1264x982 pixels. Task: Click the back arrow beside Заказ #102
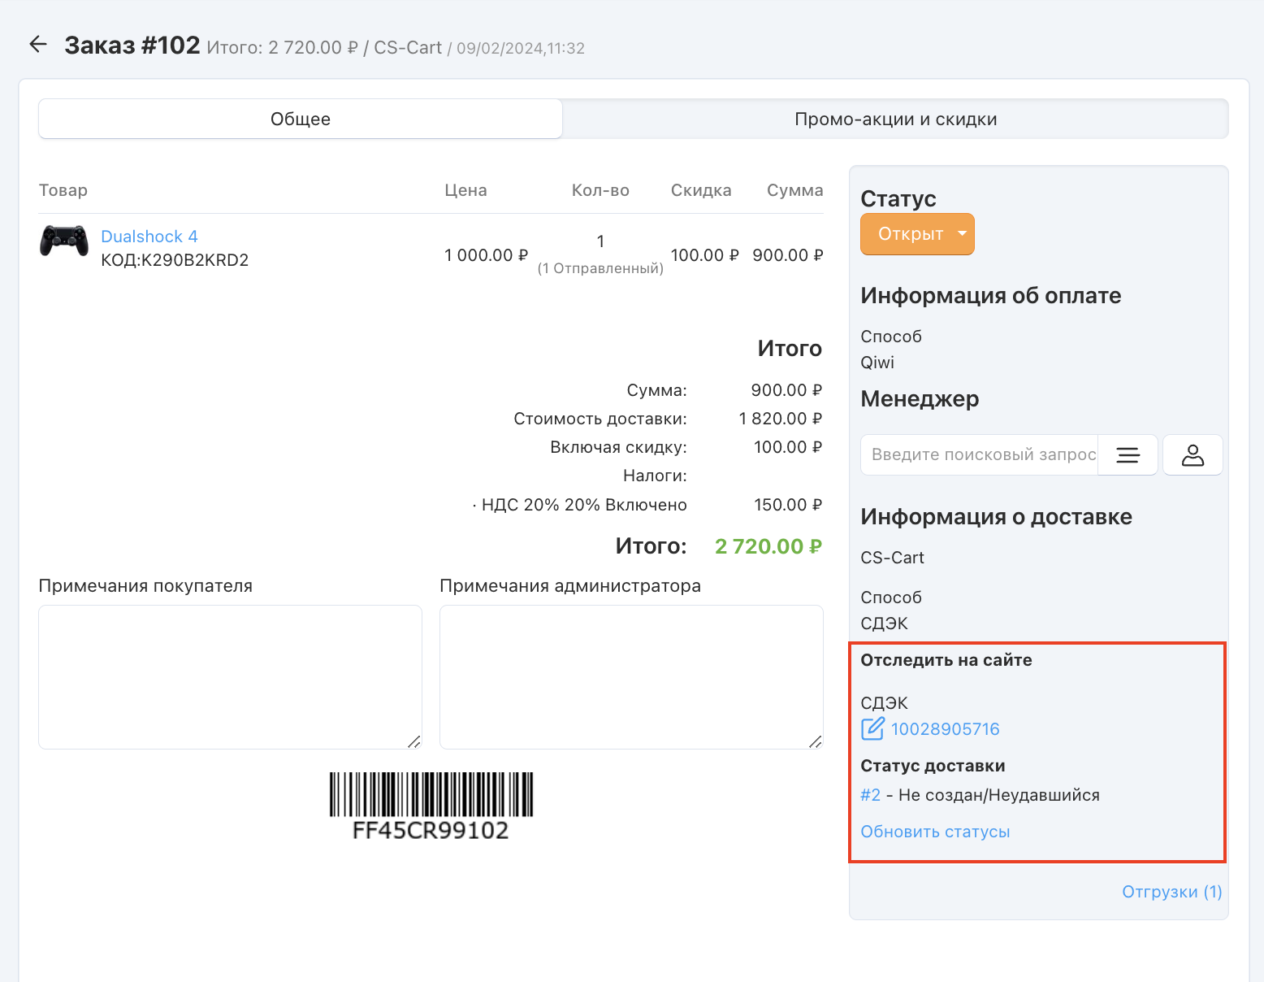[38, 45]
